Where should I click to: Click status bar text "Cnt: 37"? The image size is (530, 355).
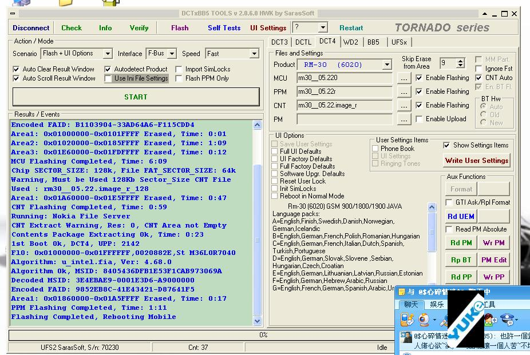(197, 347)
